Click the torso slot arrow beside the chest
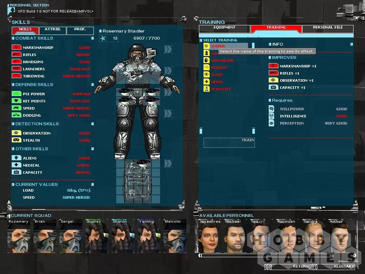This screenshot has width=365, height=274. 168,70
